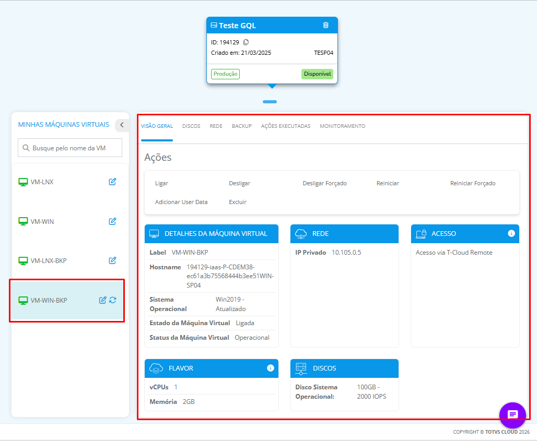Click the Ligar action
This screenshot has width=537, height=441.
[x=161, y=183]
